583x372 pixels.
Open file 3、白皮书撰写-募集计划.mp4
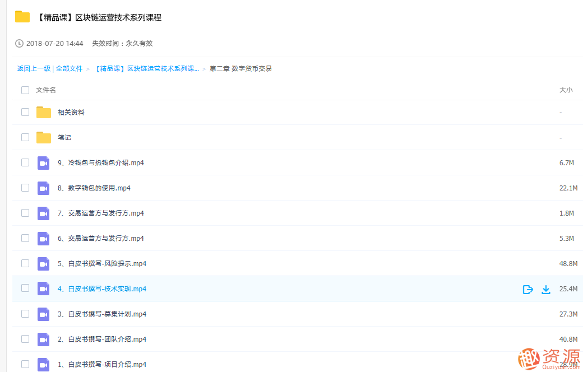tap(102, 314)
